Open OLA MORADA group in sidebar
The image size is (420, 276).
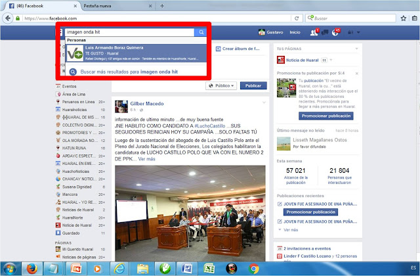(80, 140)
